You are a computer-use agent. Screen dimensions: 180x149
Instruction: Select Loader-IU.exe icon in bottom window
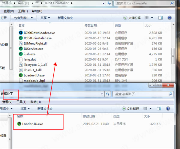(19, 124)
